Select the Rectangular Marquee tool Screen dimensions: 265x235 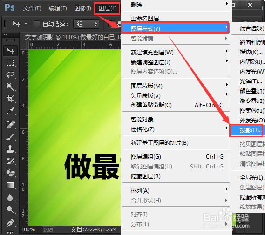(10, 62)
